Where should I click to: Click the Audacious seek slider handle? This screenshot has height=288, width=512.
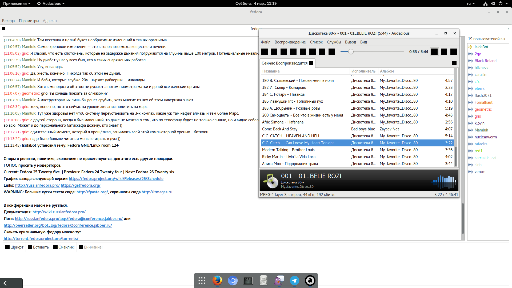point(351,52)
